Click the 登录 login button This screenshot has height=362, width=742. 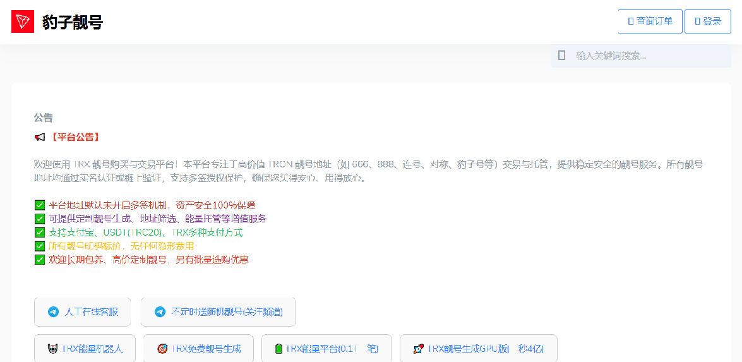point(708,21)
